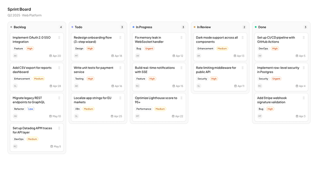The image size is (319, 192).
Task: Click AK avatar on OAuth 2.0 SSO card
Action: (15, 56)
